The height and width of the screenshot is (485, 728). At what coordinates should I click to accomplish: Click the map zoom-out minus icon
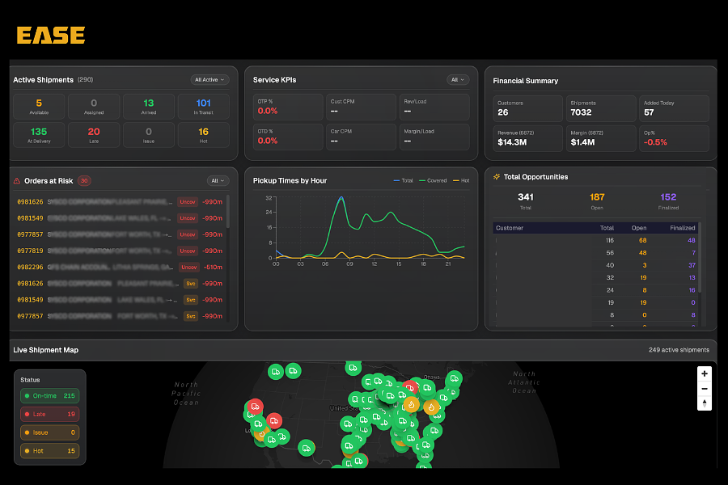pos(704,389)
